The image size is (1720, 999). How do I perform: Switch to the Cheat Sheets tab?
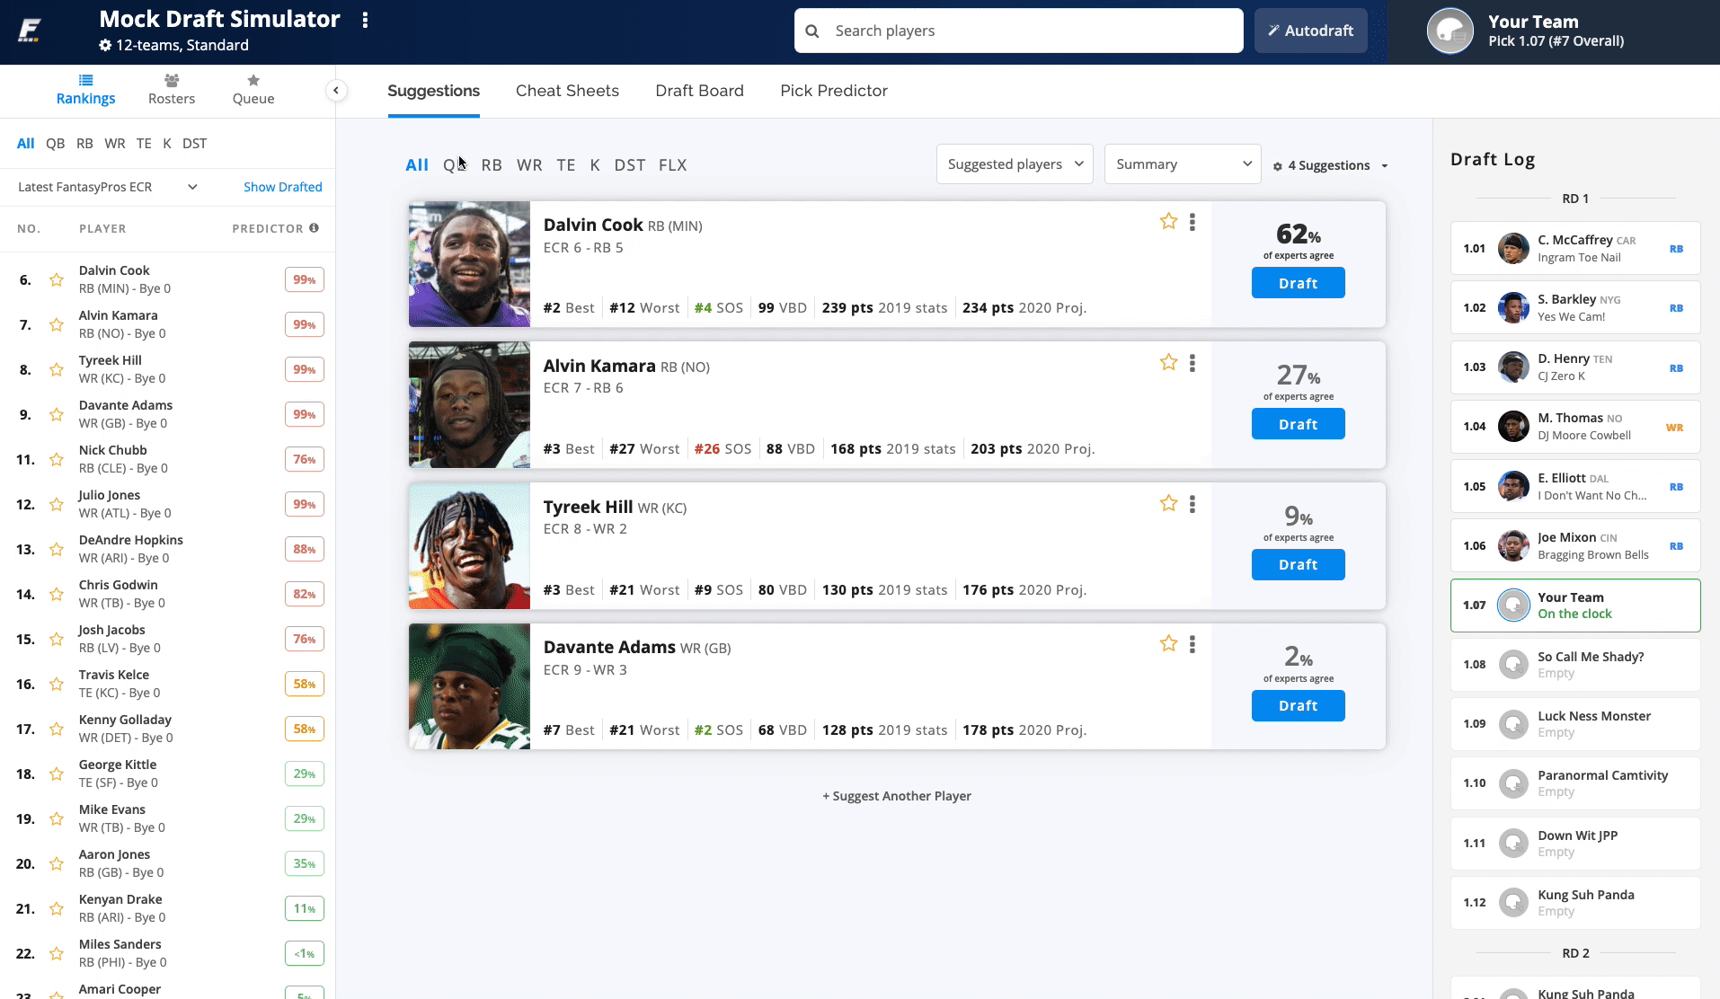(x=567, y=91)
